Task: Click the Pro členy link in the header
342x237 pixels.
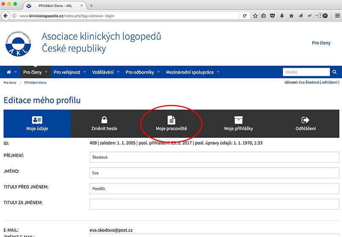Action: pyautogui.click(x=321, y=43)
